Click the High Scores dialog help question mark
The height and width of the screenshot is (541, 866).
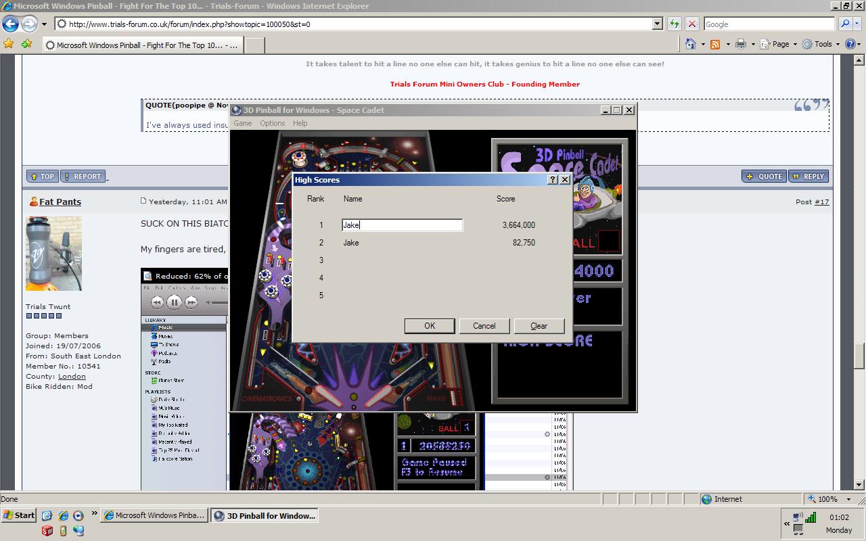pyautogui.click(x=553, y=179)
